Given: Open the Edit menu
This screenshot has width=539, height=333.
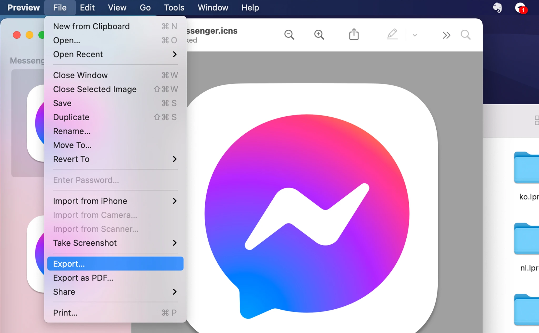Looking at the screenshot, I should click(87, 8).
